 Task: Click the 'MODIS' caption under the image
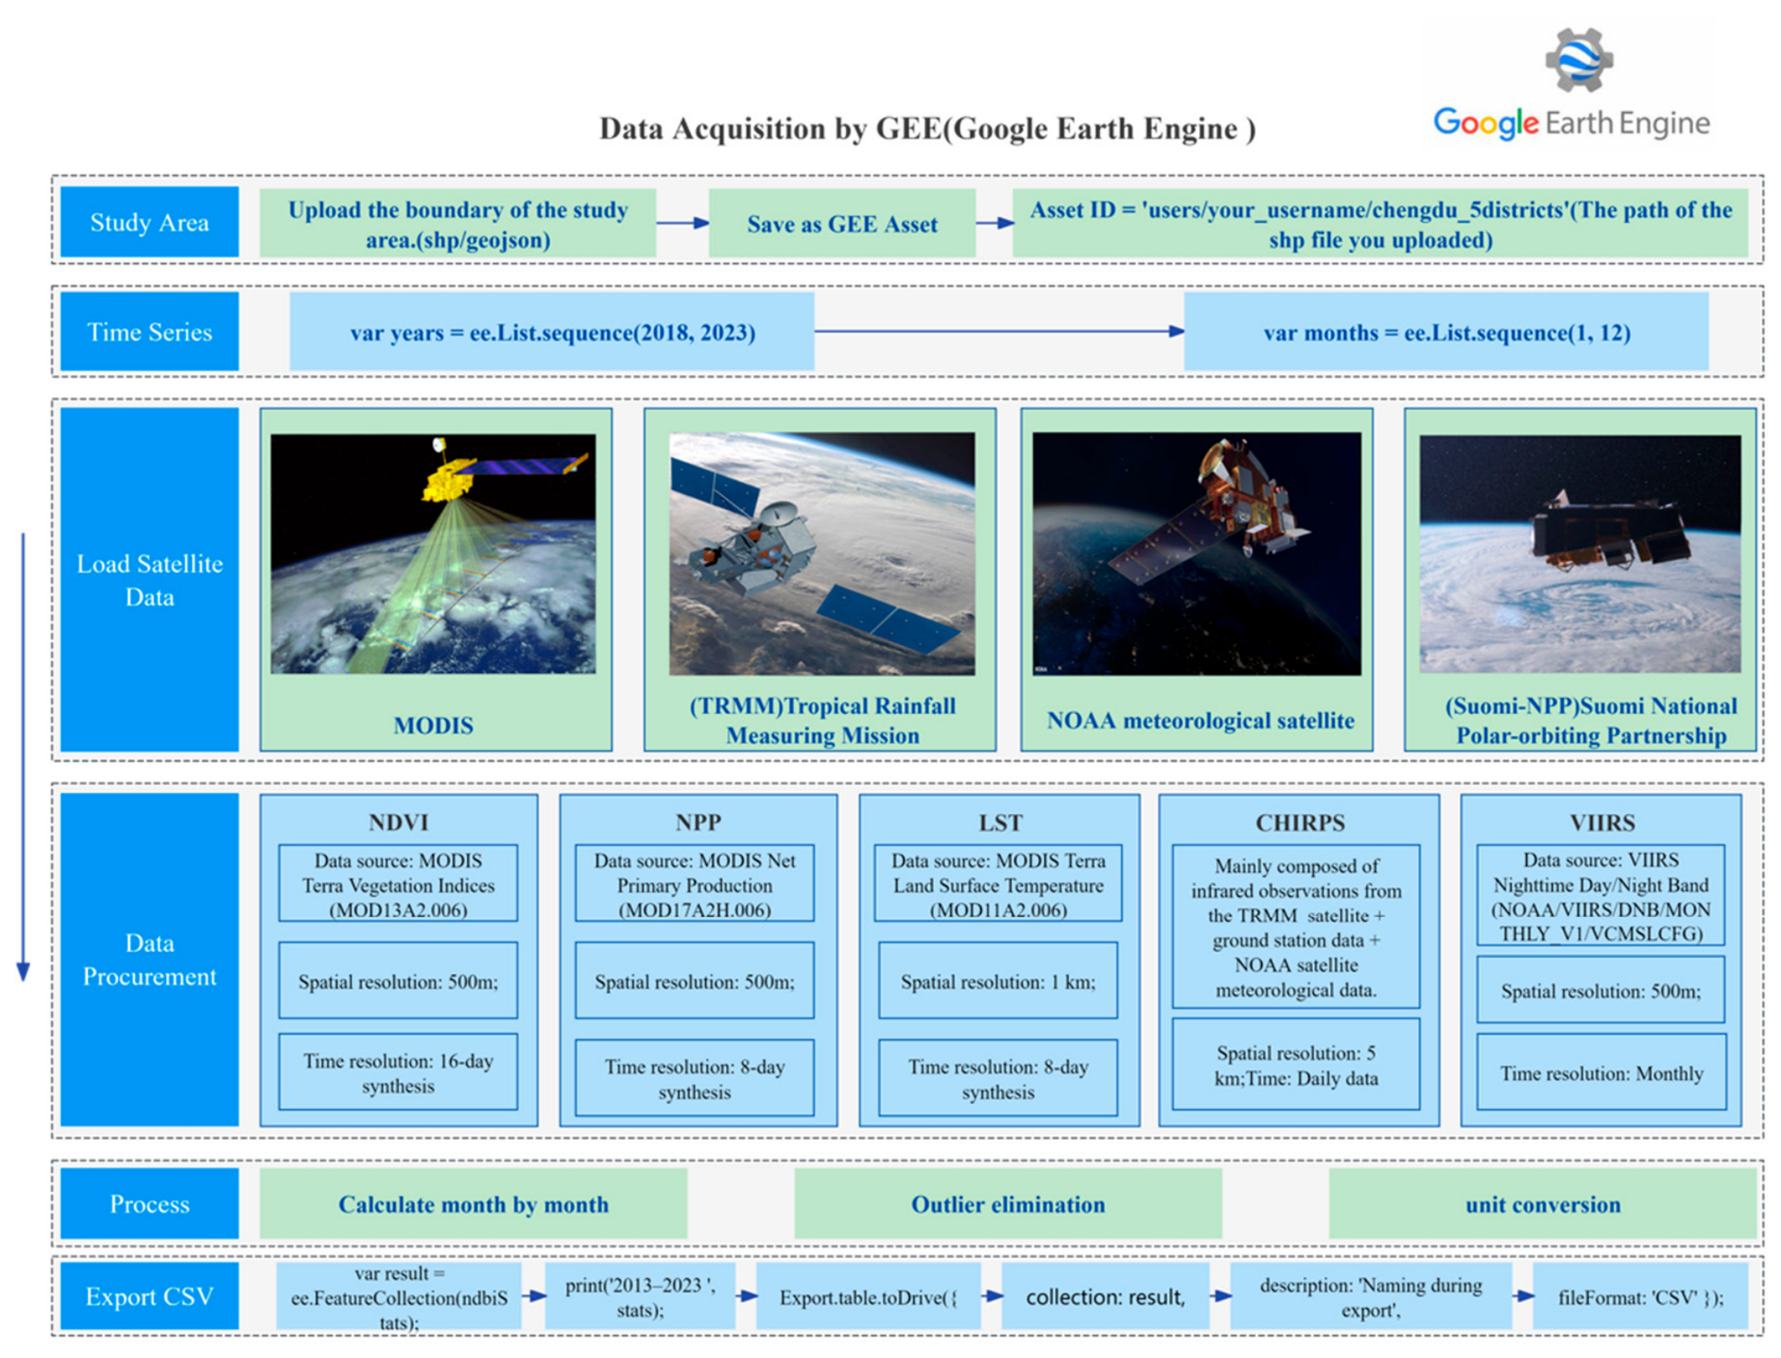[x=433, y=725]
